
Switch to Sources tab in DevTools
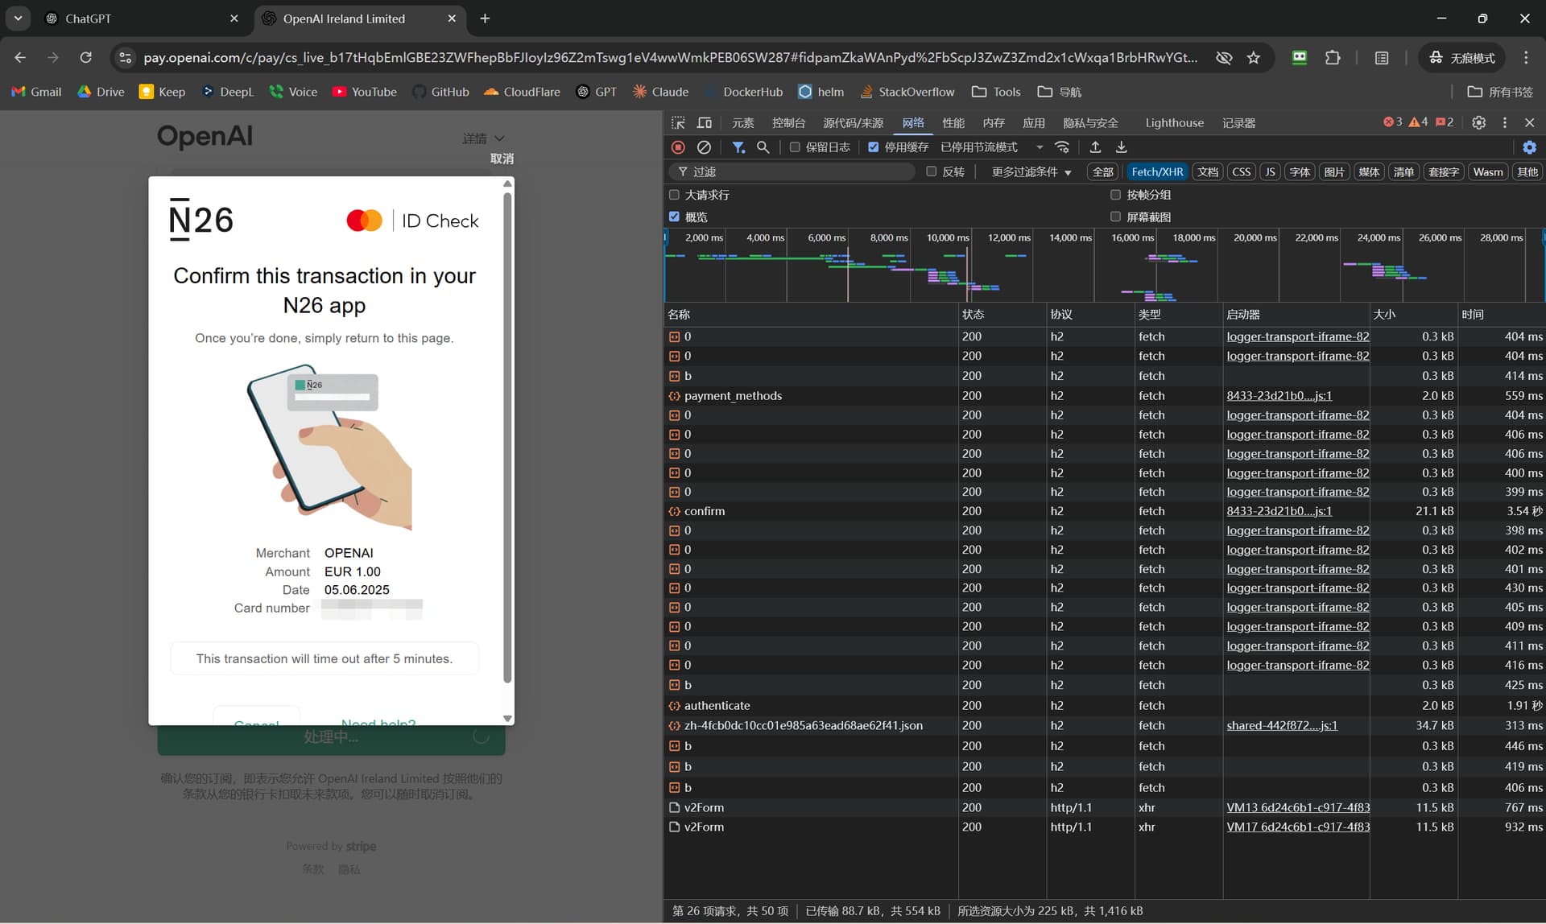point(853,122)
